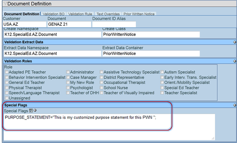Screen dimensions: 237x143
Task: Check the Autism Specialist role
Action: point(162,72)
